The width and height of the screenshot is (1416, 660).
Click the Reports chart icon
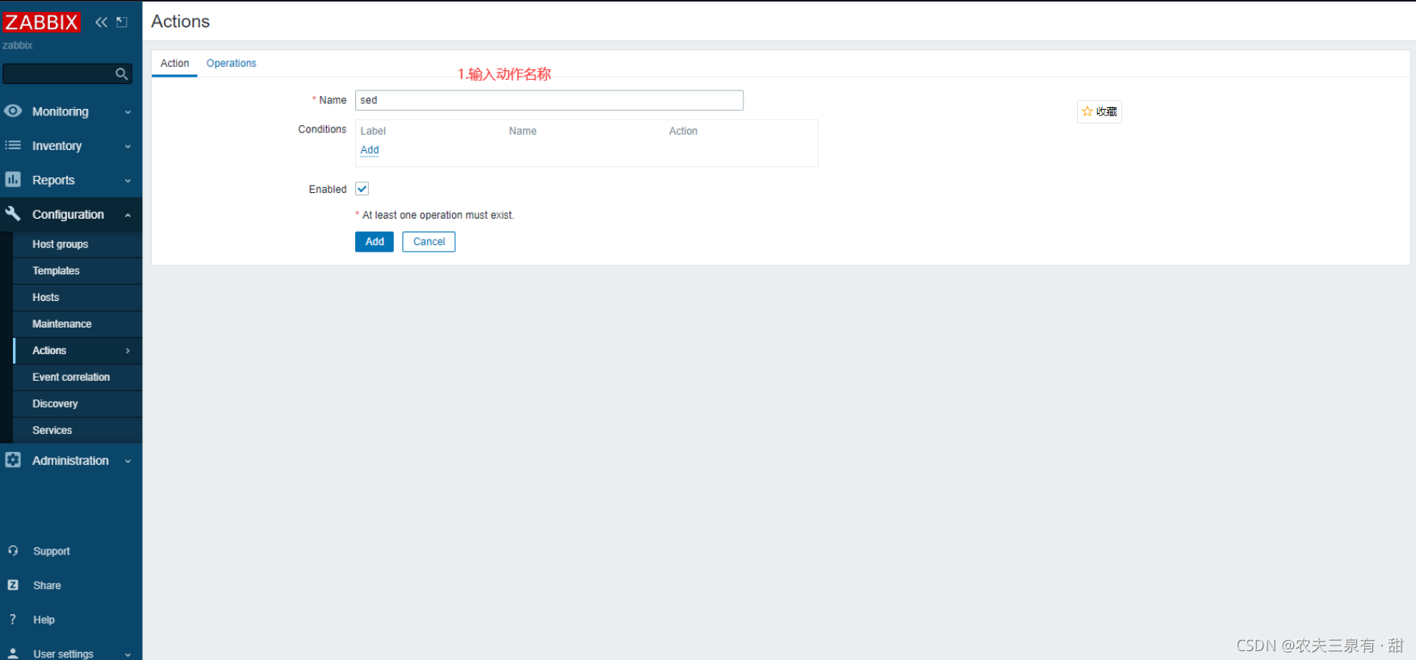(x=13, y=179)
